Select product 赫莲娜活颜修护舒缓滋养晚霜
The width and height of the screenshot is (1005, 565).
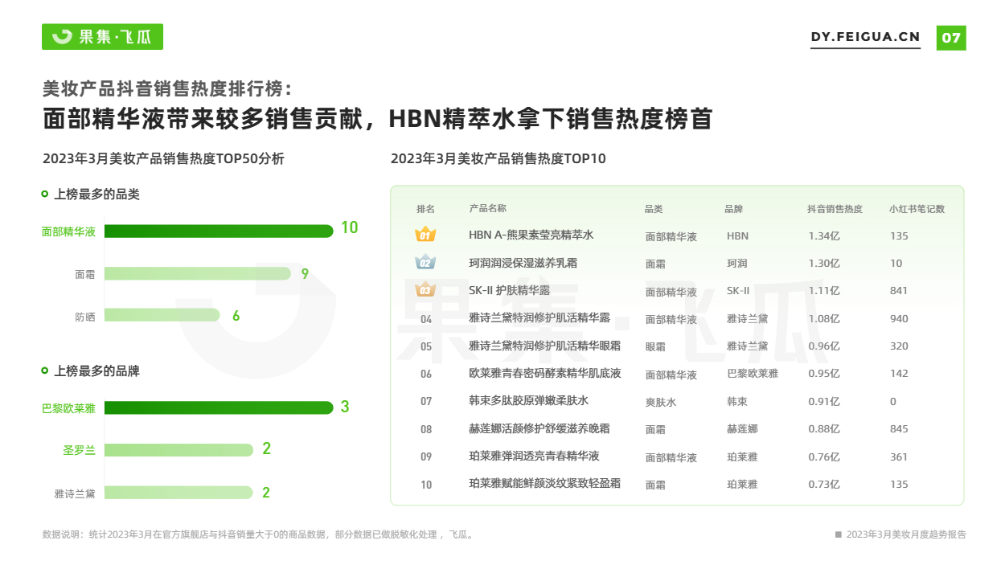[539, 429]
